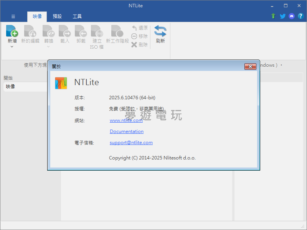Click the 建立 ISO 檔 icon

click(97, 31)
